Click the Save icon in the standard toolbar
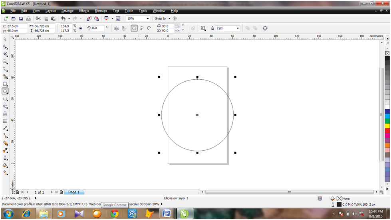391x220 pixels. click(21, 18)
